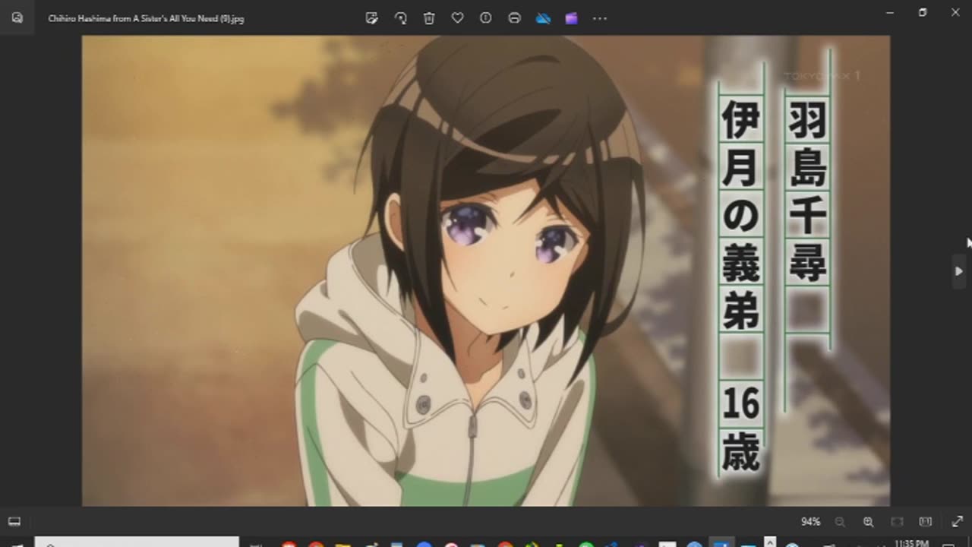Screen dimensions: 972x547
Task: Minimize the Photos window
Action: (x=890, y=13)
